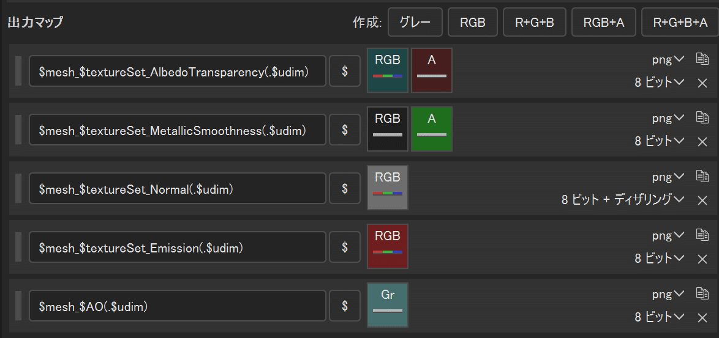Grab the drag handle of Normal row
Viewport: 719px width, 338px height.
click(18, 188)
